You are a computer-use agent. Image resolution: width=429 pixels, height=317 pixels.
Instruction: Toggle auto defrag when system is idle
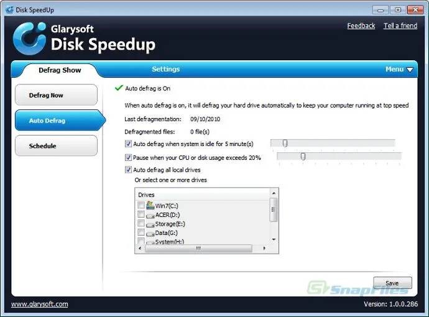click(128, 144)
